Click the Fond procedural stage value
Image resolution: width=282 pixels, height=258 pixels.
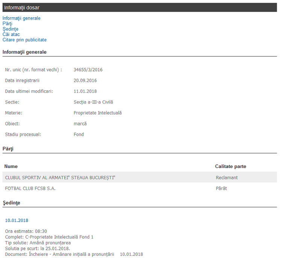[x=79, y=134]
